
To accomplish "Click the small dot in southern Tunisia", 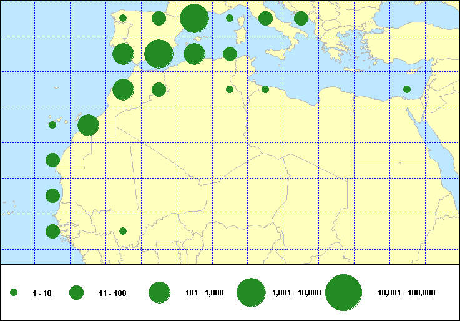I will click(x=230, y=89).
